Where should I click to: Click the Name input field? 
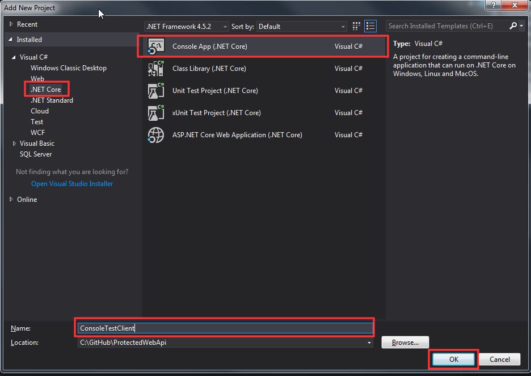click(x=225, y=328)
